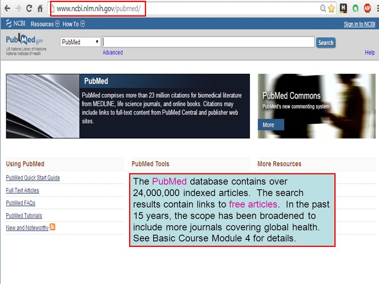Open the ABP Adblock Plus icon
The height and width of the screenshot is (284, 379).
(368, 8)
